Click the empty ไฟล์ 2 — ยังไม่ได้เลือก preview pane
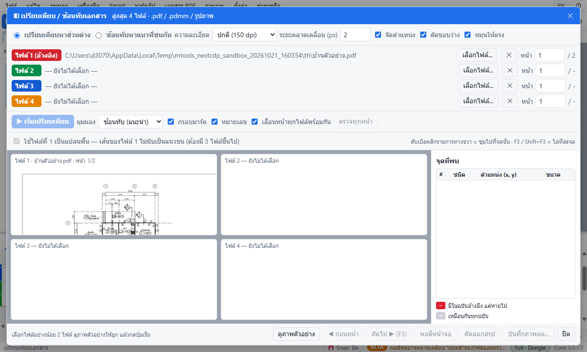The height and width of the screenshot is (352, 587). (x=324, y=195)
